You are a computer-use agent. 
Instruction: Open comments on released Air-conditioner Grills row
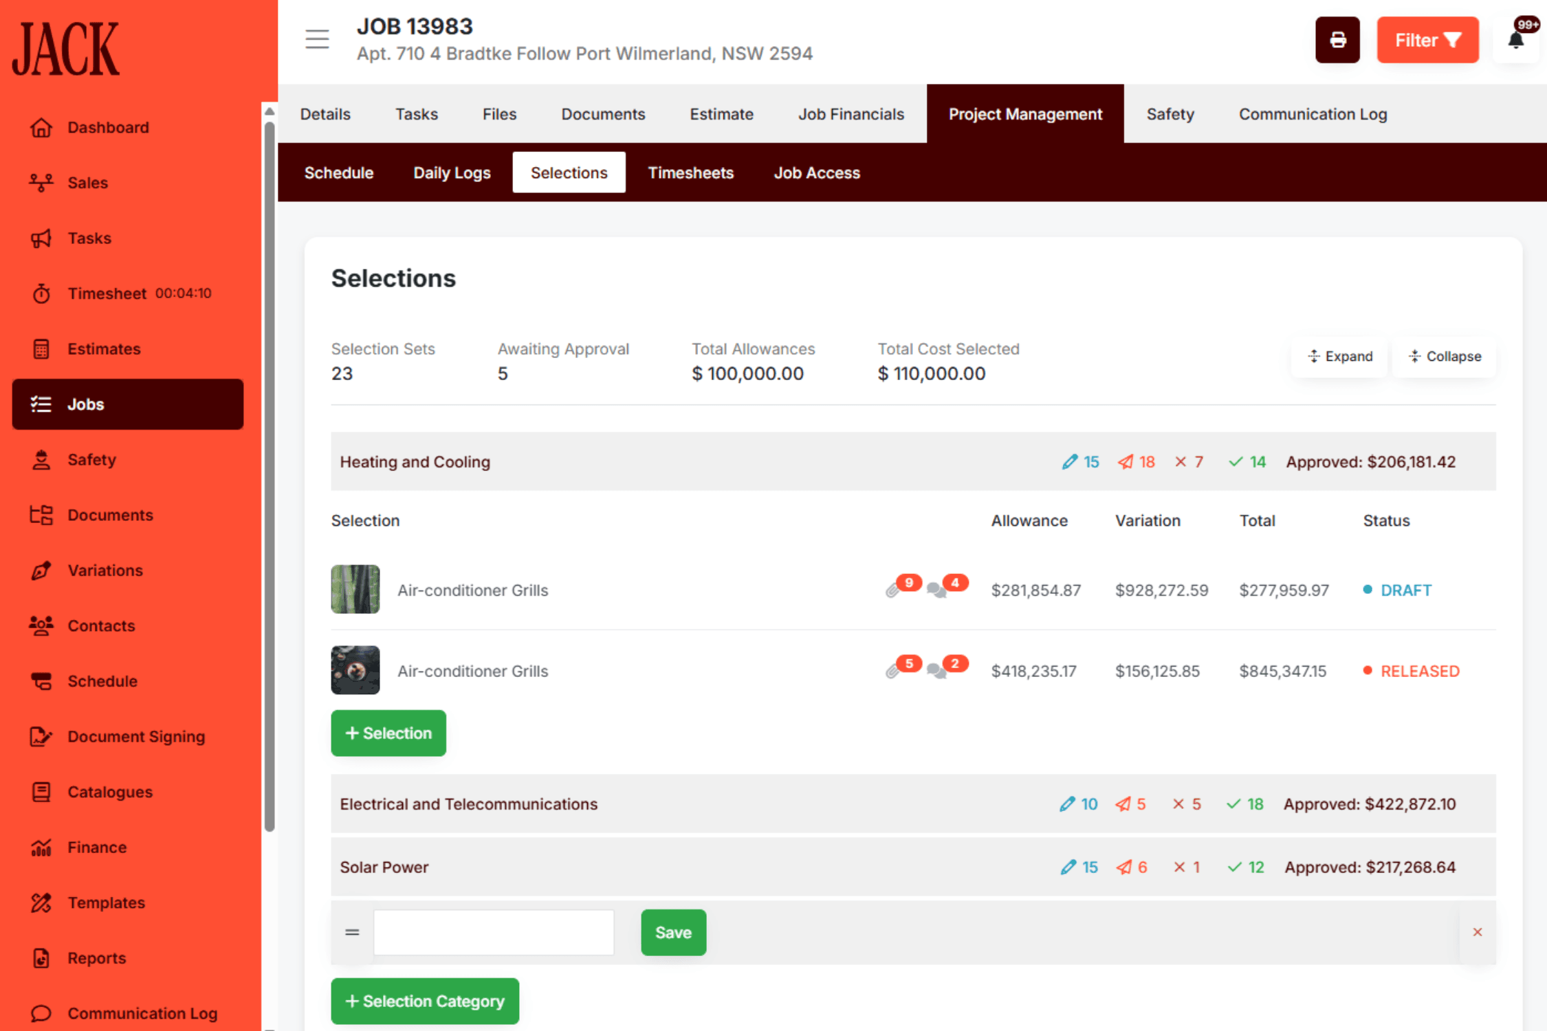tap(936, 670)
